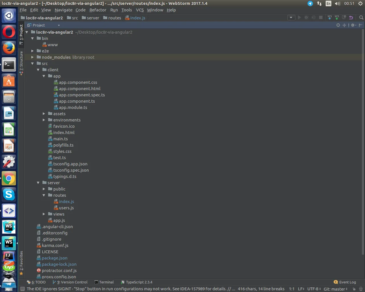The width and height of the screenshot is (365, 292).
Task: Open the Project panel gear settings
Action: pos(353,25)
